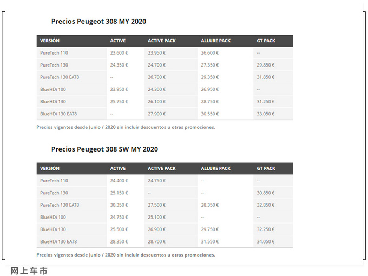Click the ACTIVE header in SW table
Screen dimensions: 368x276
point(118,168)
